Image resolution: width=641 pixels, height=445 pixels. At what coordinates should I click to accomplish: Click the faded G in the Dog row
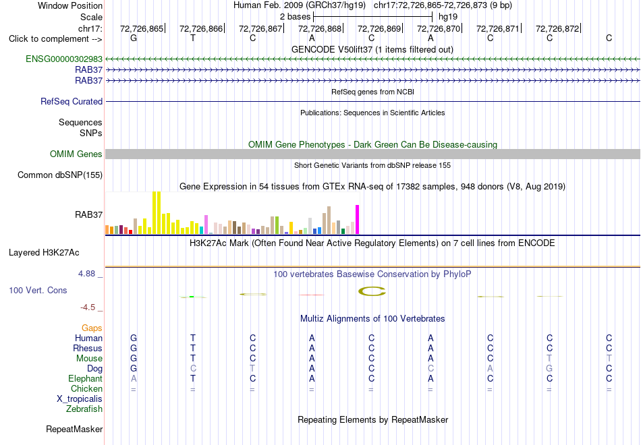(549, 369)
